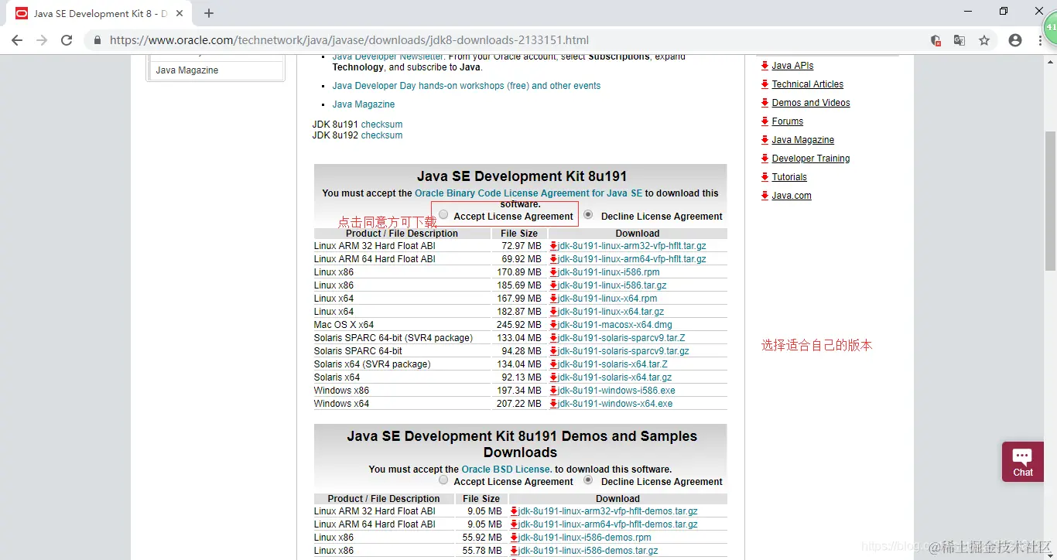The width and height of the screenshot is (1057, 560).
Task: Select the JDK 8u191 Decline License Agreement radio
Action: tap(589, 215)
